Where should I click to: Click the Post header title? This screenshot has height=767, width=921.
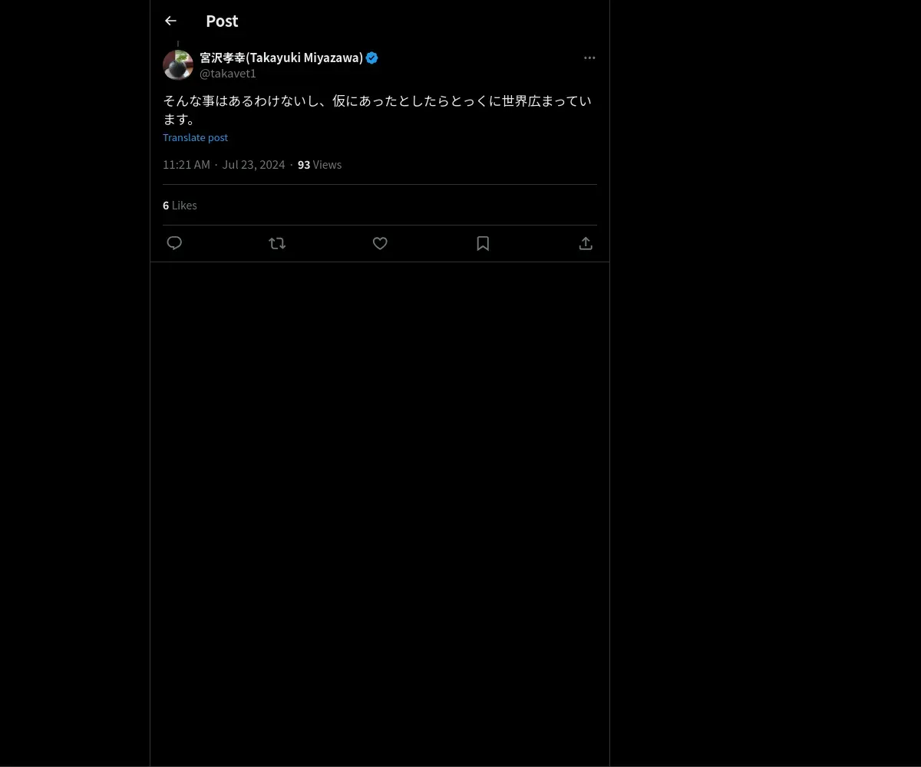[222, 21]
